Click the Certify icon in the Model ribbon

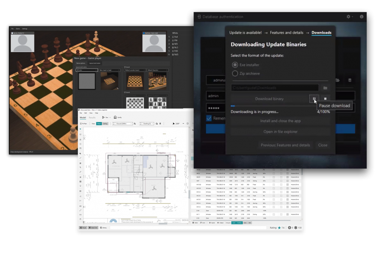click(x=115, y=118)
